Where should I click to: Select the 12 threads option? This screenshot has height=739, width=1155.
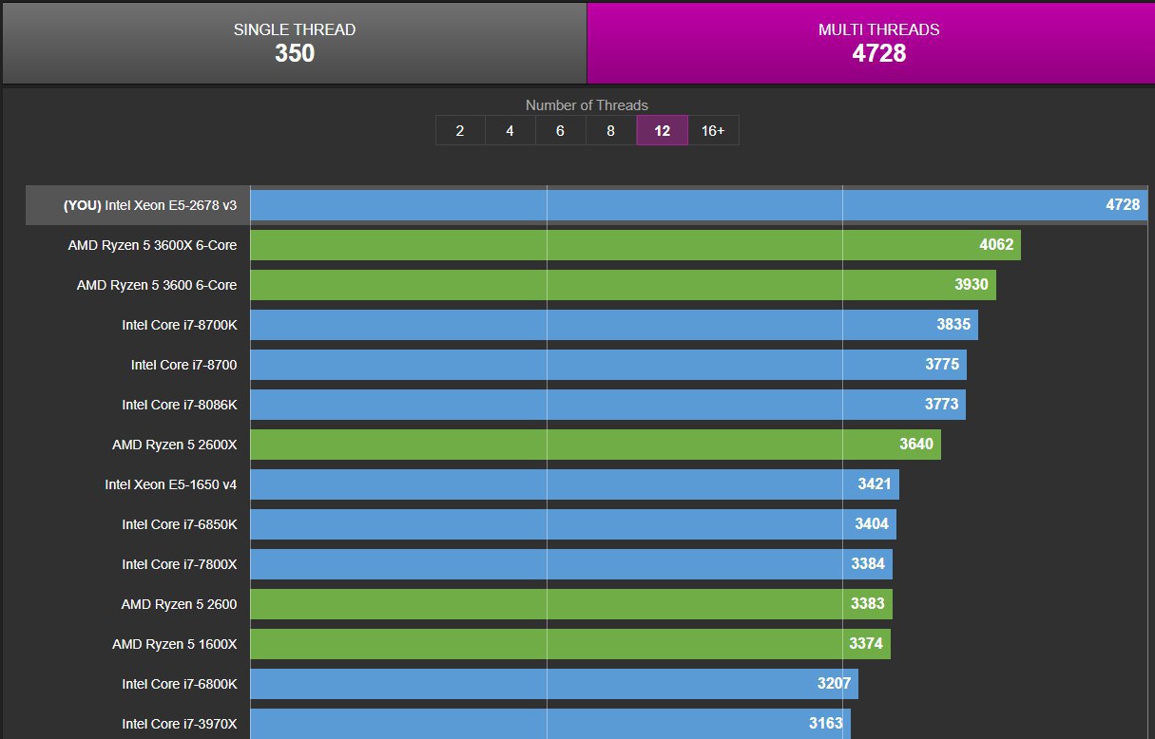tap(663, 131)
